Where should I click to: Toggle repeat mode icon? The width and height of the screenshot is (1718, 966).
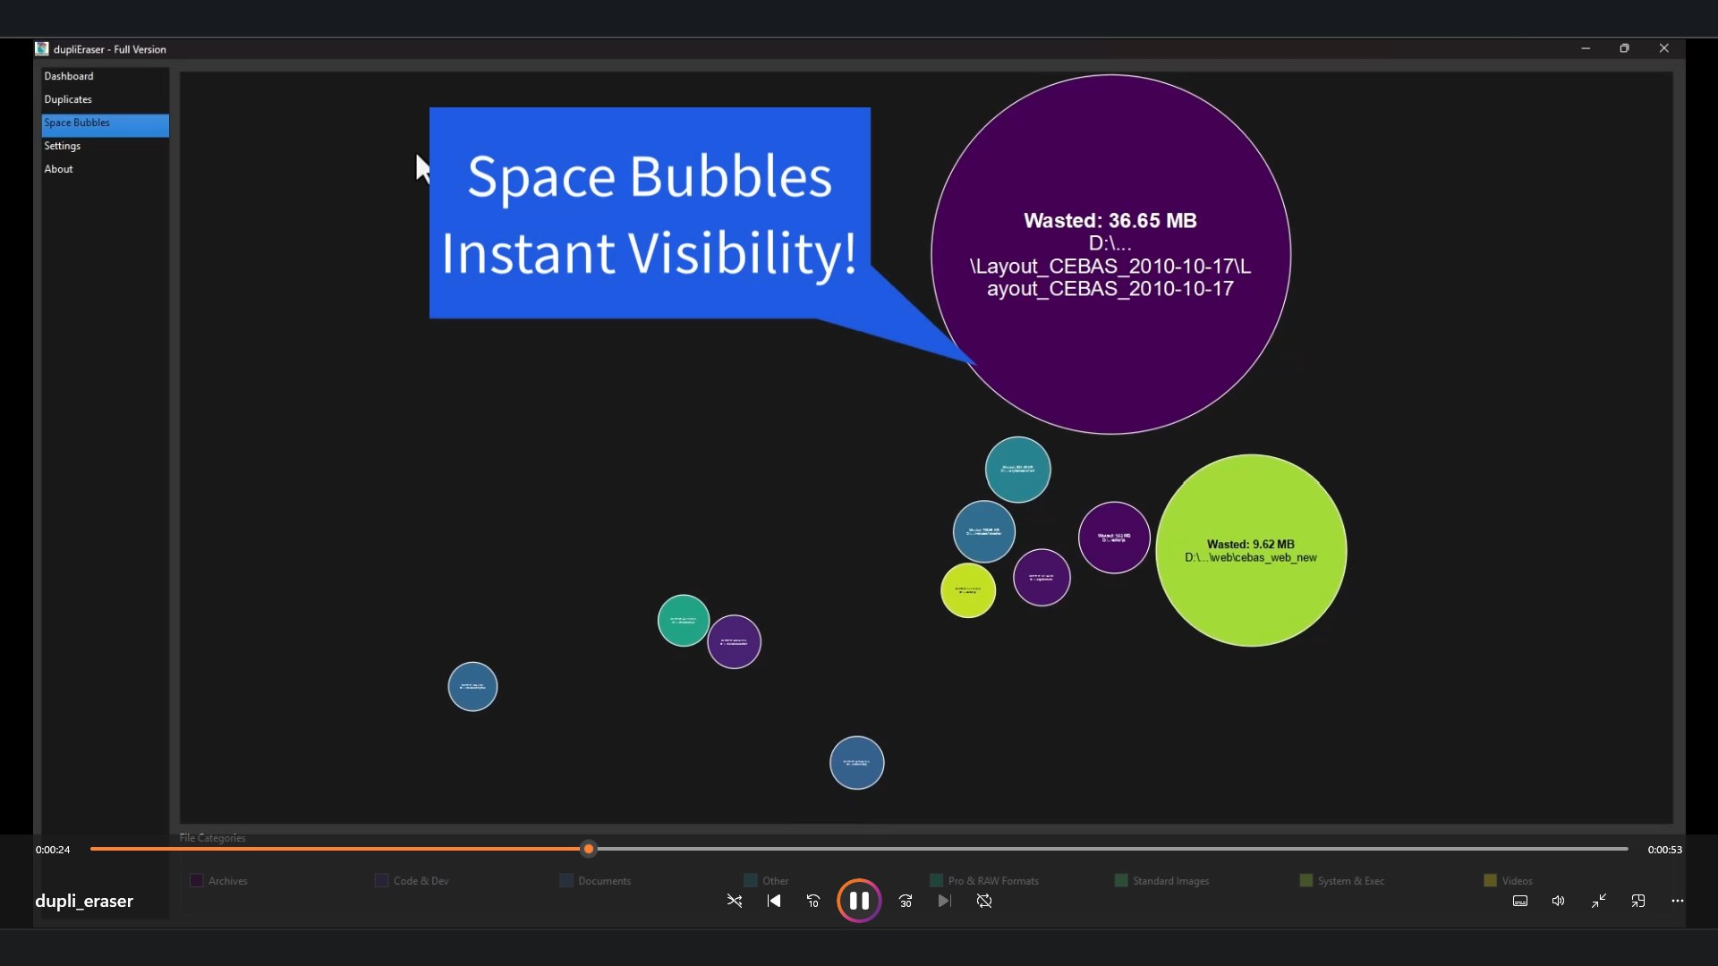click(984, 901)
